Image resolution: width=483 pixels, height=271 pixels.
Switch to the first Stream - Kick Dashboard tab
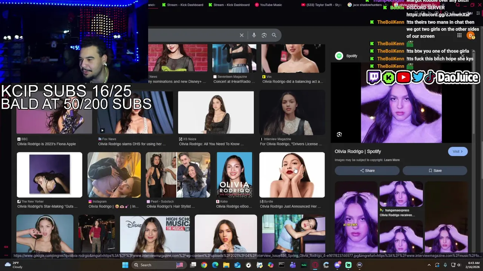pyautogui.click(x=183, y=5)
